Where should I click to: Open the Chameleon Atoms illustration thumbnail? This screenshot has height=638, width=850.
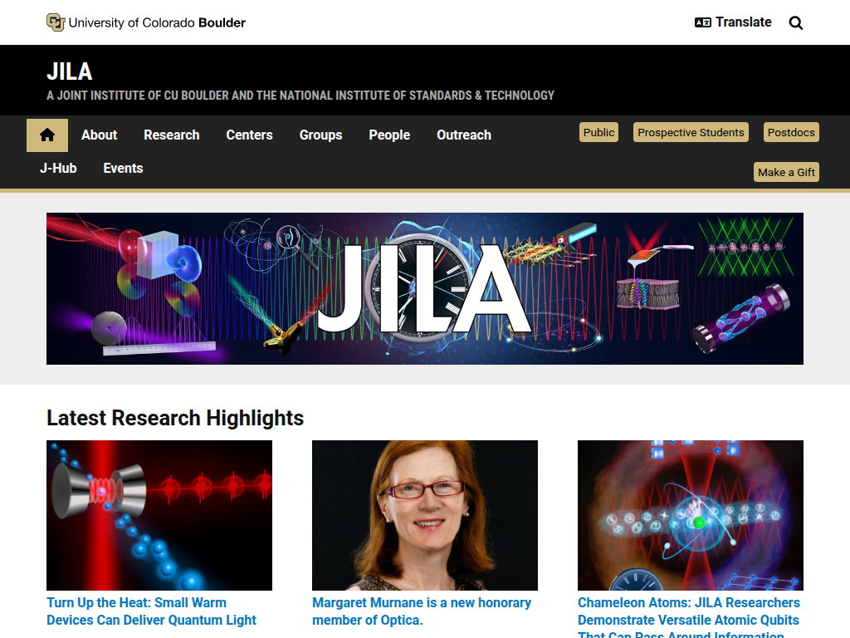[x=691, y=515]
